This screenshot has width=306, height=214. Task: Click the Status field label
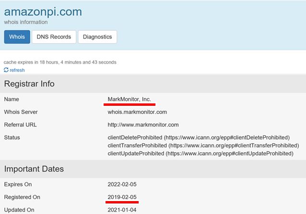[12, 137]
